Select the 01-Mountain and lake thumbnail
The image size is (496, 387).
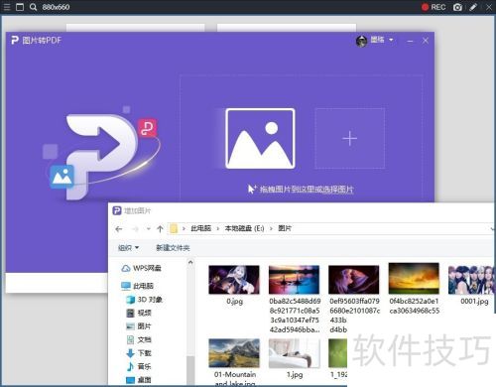pyautogui.click(x=234, y=353)
